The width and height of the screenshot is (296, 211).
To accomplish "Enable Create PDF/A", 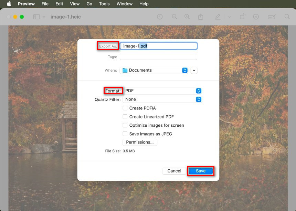I will (125, 108).
